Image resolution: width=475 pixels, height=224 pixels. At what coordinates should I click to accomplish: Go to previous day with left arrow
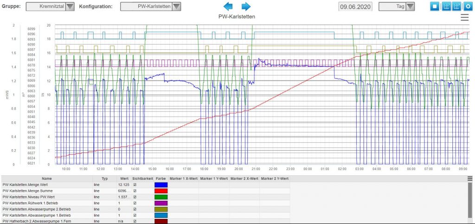[228, 7]
